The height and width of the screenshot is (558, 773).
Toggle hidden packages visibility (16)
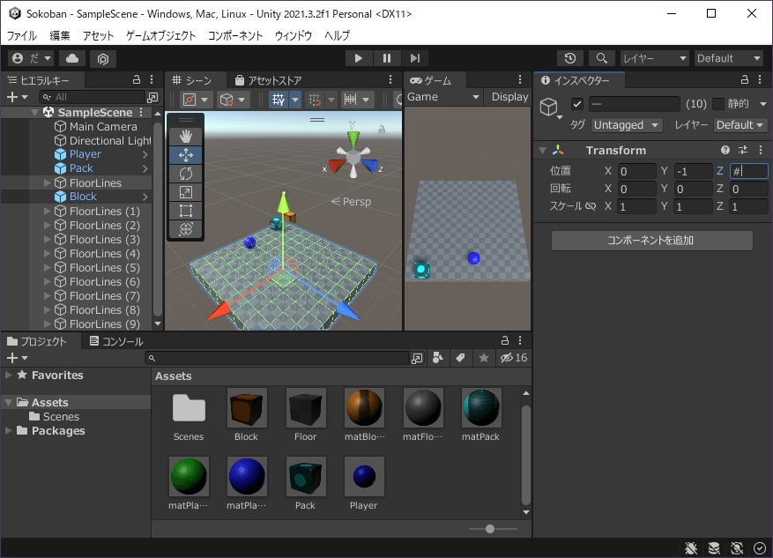514,358
